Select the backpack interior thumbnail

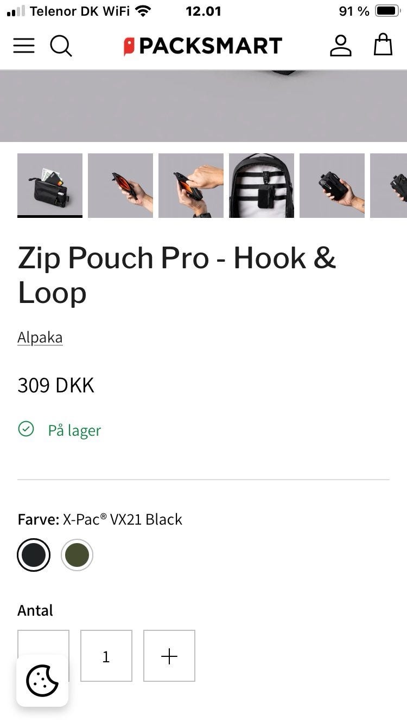point(262,185)
